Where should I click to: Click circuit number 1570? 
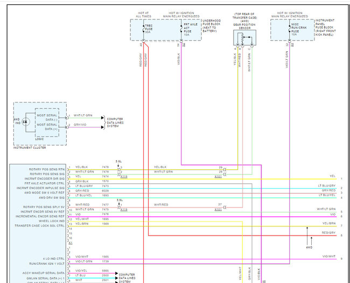coord(106,181)
